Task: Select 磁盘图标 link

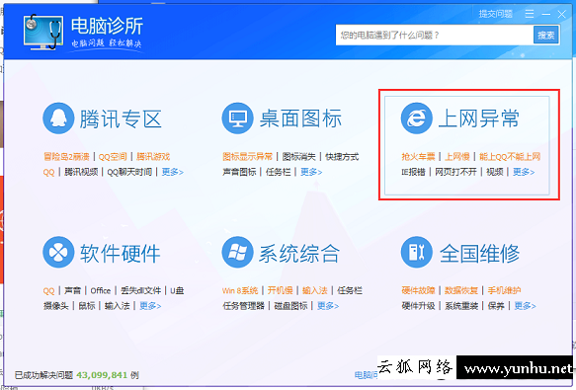Action: pyautogui.click(x=290, y=305)
